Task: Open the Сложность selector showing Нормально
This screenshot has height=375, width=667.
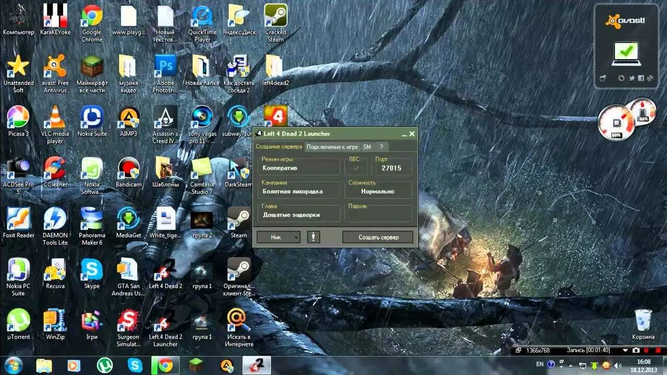Action: coord(379,191)
